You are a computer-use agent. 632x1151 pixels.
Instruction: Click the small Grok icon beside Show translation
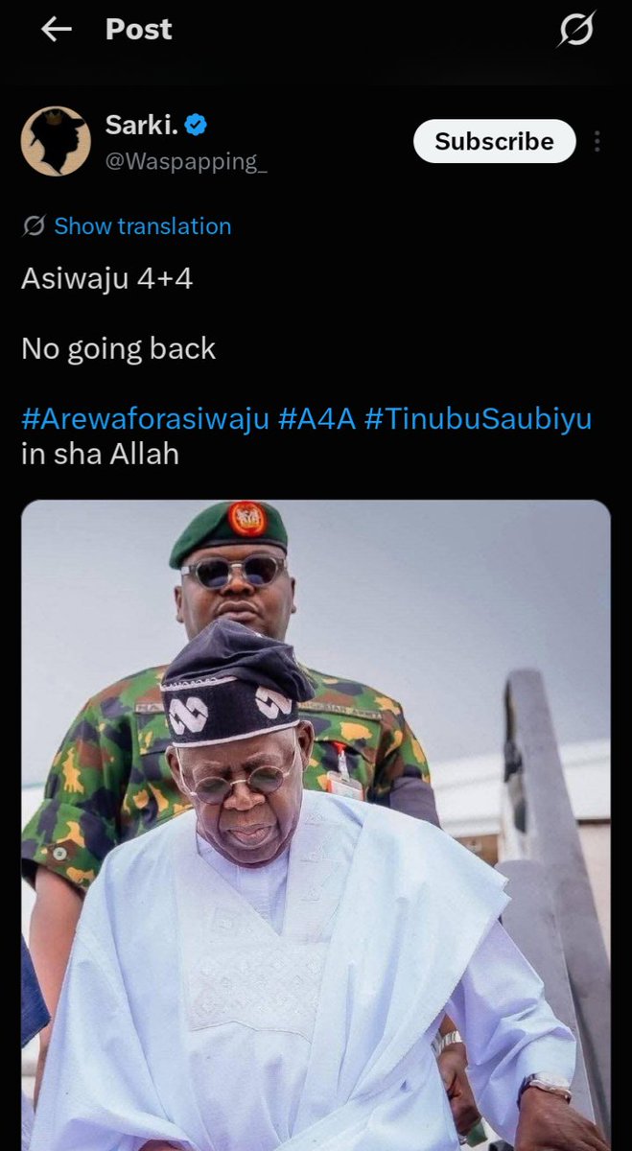(x=34, y=226)
